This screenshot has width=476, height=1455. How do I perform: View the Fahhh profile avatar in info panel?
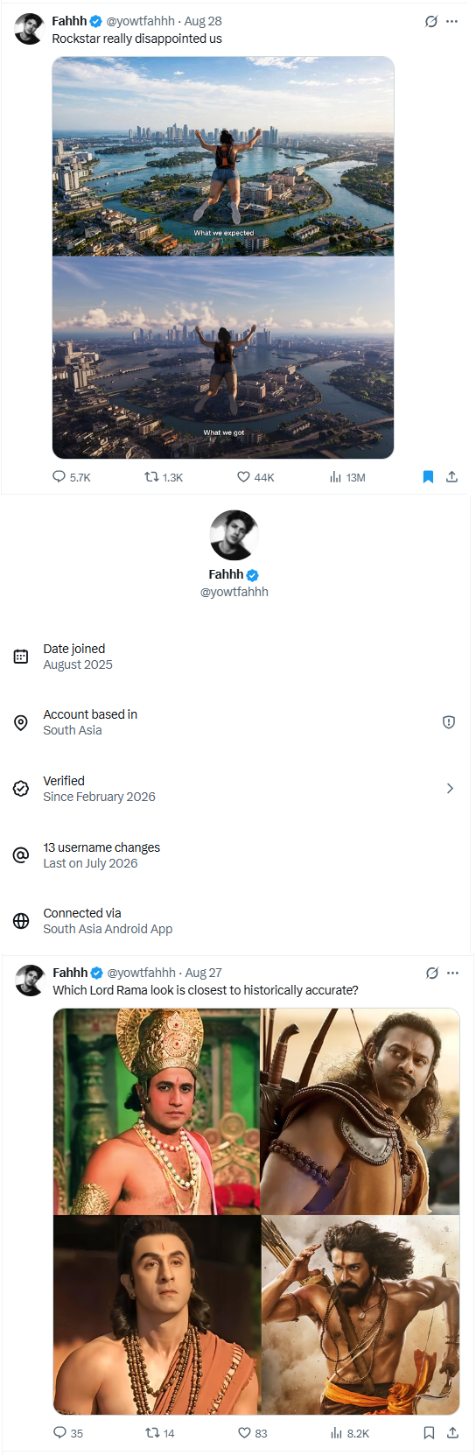coord(234,535)
